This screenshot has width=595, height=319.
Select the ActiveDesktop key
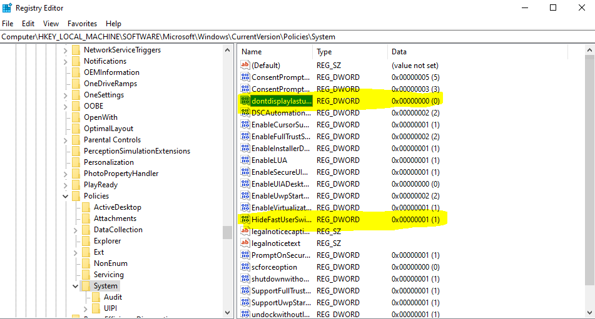point(118,207)
